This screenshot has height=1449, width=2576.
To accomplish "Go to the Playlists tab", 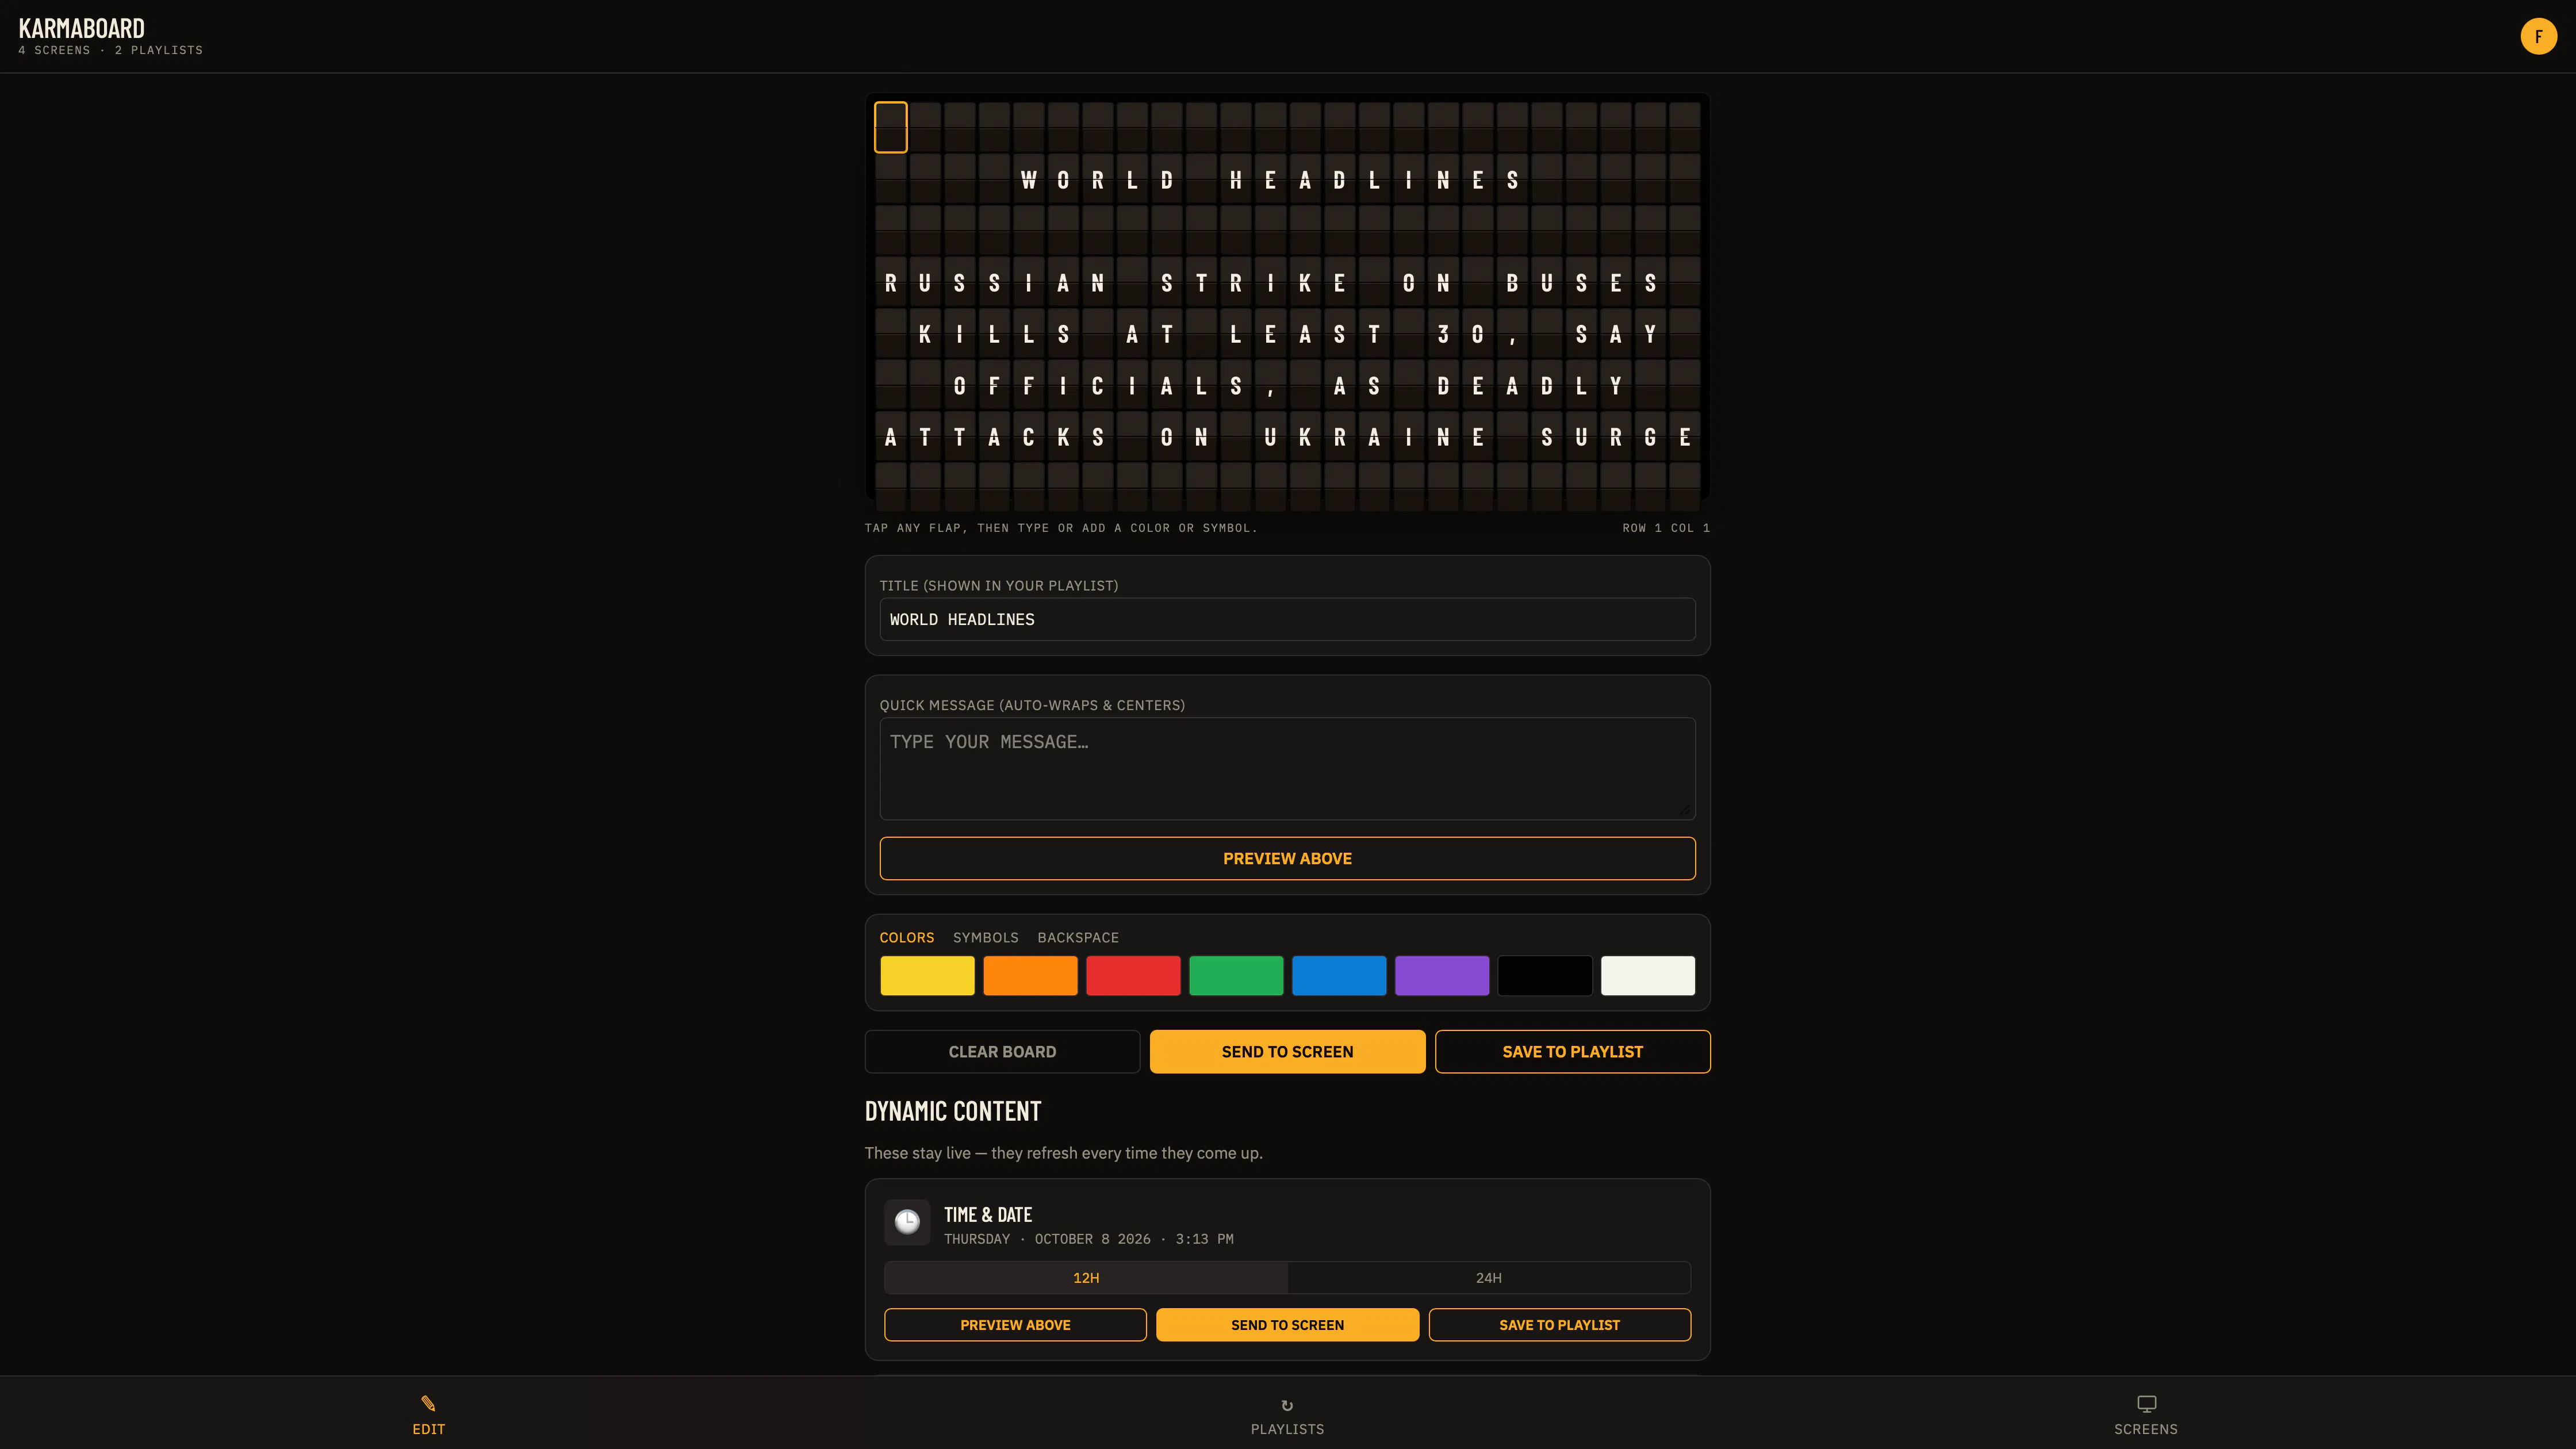I will (x=1287, y=1415).
